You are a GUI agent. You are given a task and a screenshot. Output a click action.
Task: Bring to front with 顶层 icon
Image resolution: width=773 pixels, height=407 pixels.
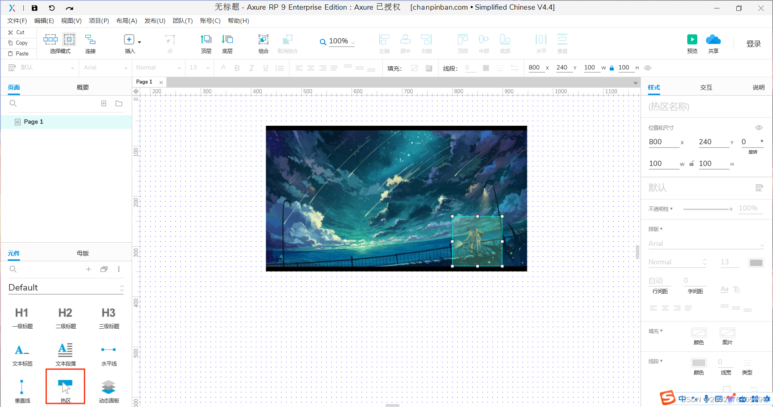(206, 39)
